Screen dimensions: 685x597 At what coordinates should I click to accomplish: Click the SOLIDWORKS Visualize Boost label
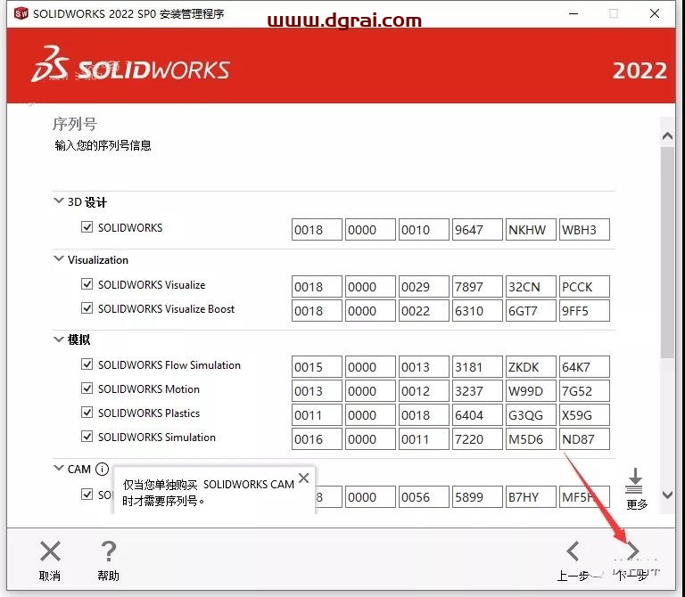click(167, 308)
